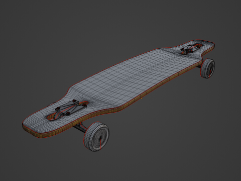Select the rear longboard wheel mesh
Viewport: 241px width, 181px height.
tap(207, 68)
